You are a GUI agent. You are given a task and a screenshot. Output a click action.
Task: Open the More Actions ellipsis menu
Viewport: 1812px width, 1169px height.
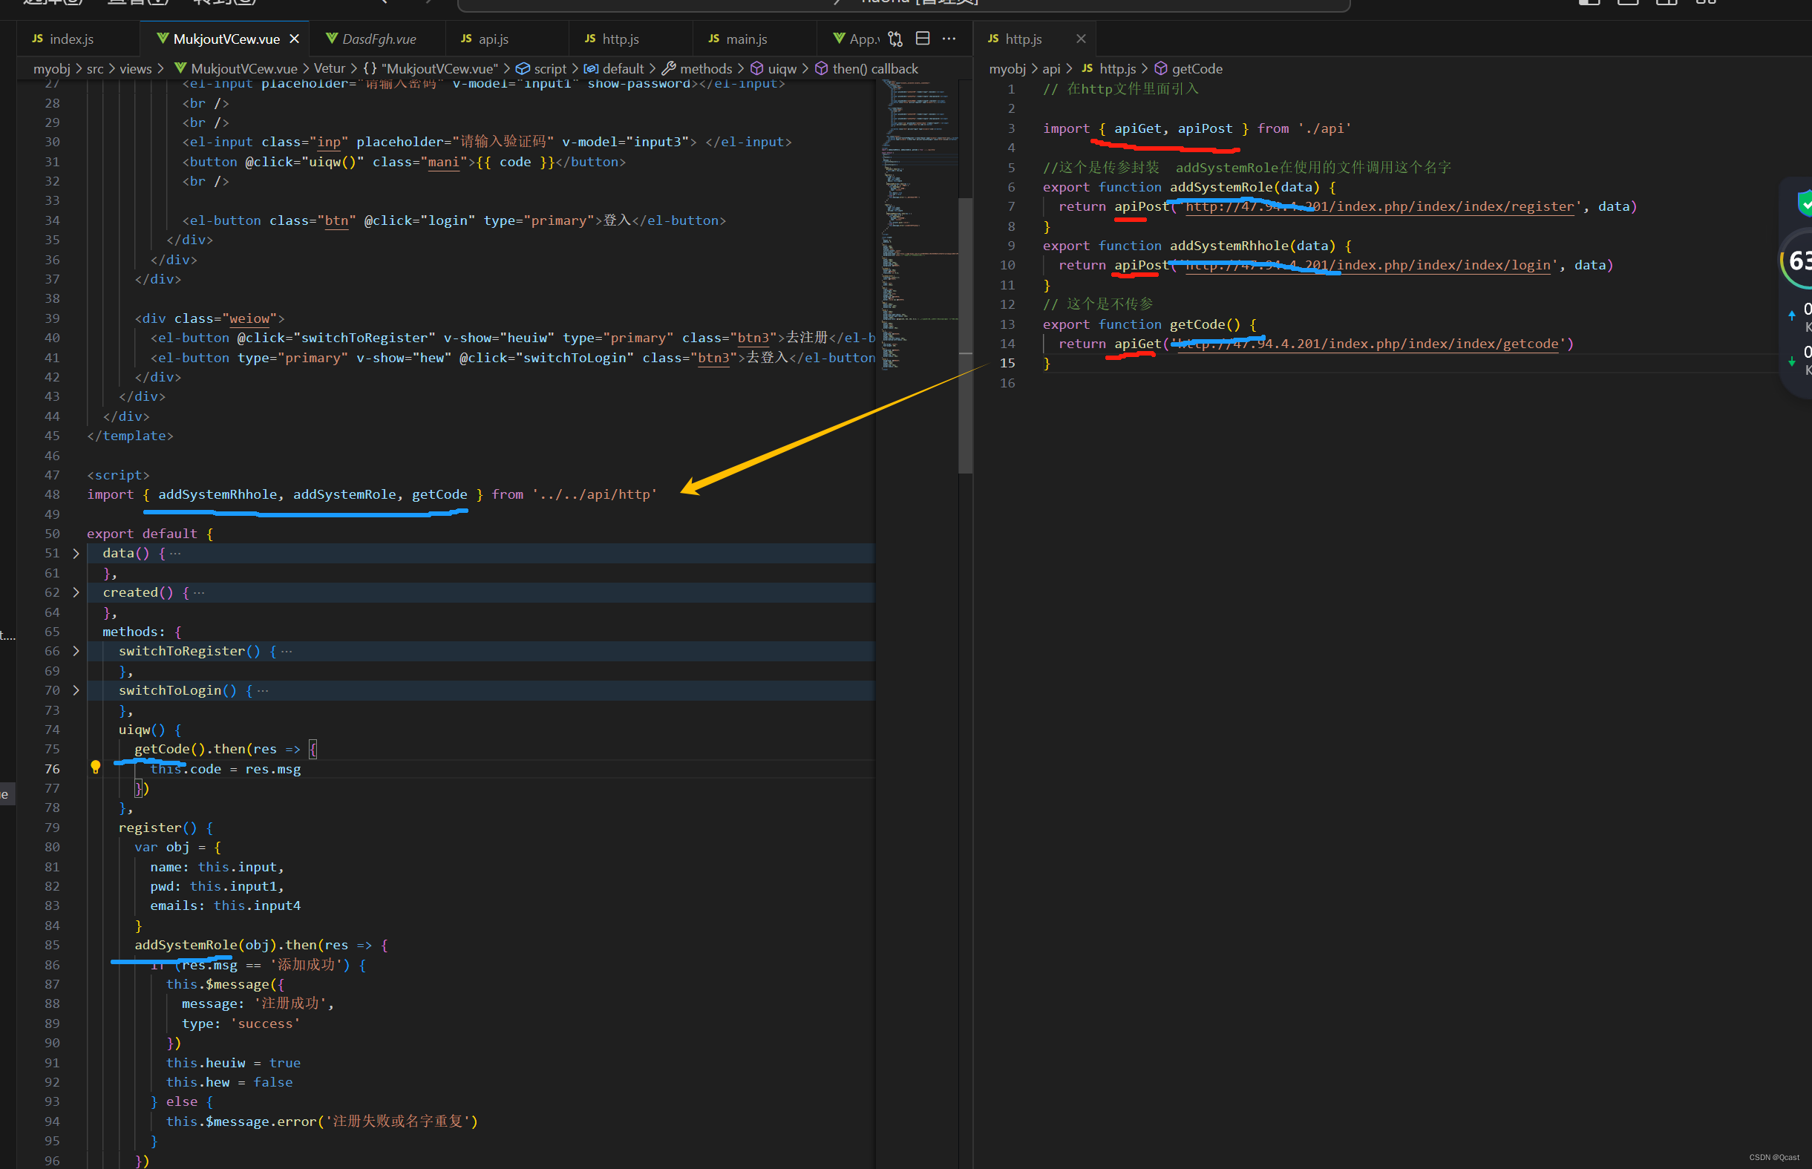click(x=949, y=39)
